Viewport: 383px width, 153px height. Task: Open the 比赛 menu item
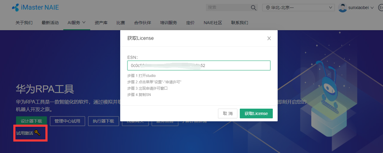tap(121, 23)
